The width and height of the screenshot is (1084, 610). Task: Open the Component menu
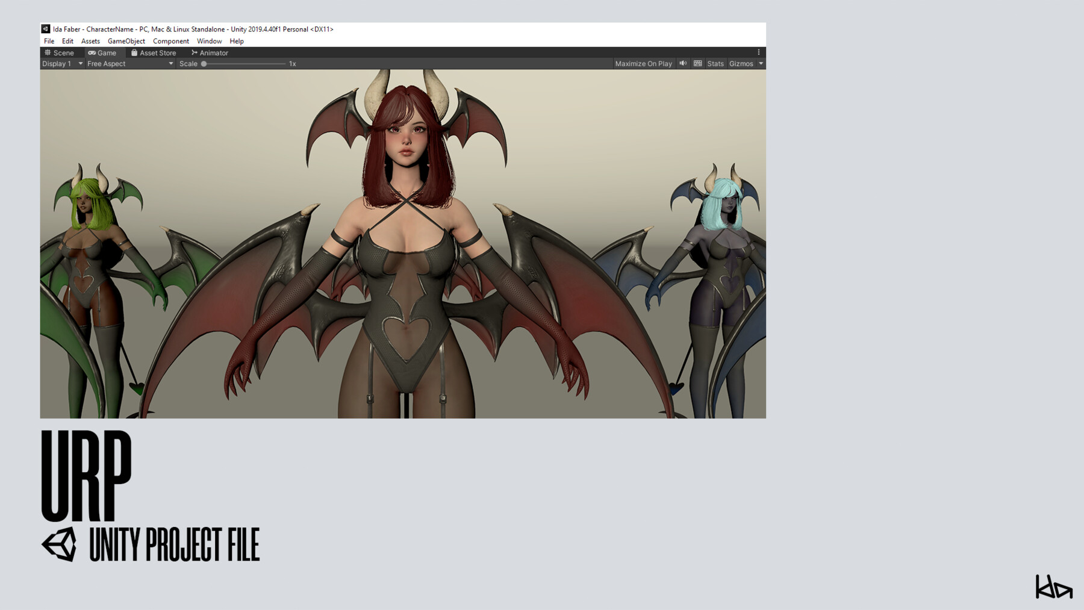coord(170,41)
